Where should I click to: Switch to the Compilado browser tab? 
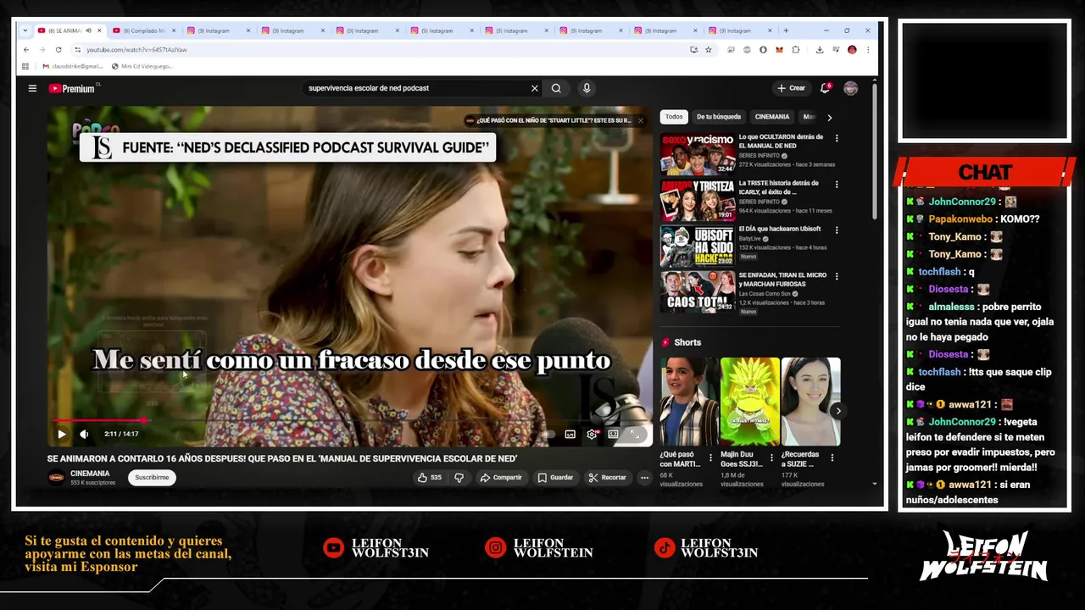click(x=144, y=30)
